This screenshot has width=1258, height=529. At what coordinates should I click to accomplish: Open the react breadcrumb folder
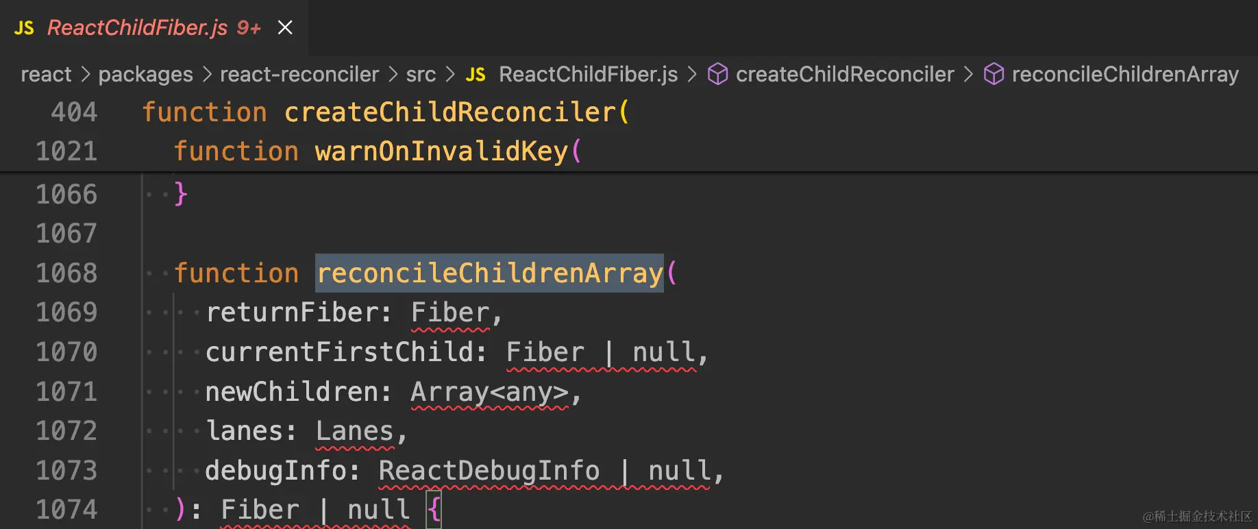[x=46, y=74]
